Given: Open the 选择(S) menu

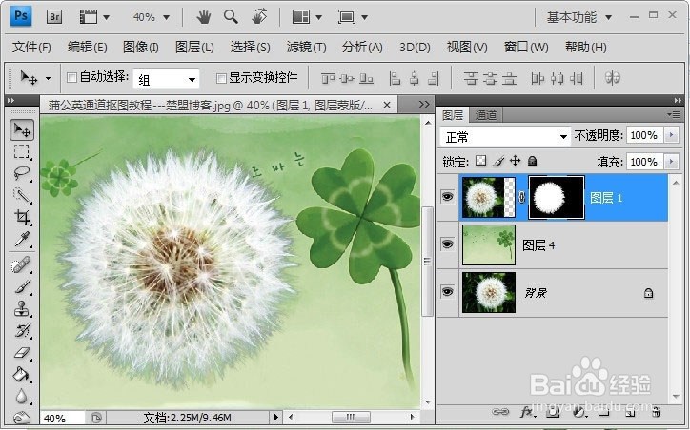Looking at the screenshot, I should (250, 47).
